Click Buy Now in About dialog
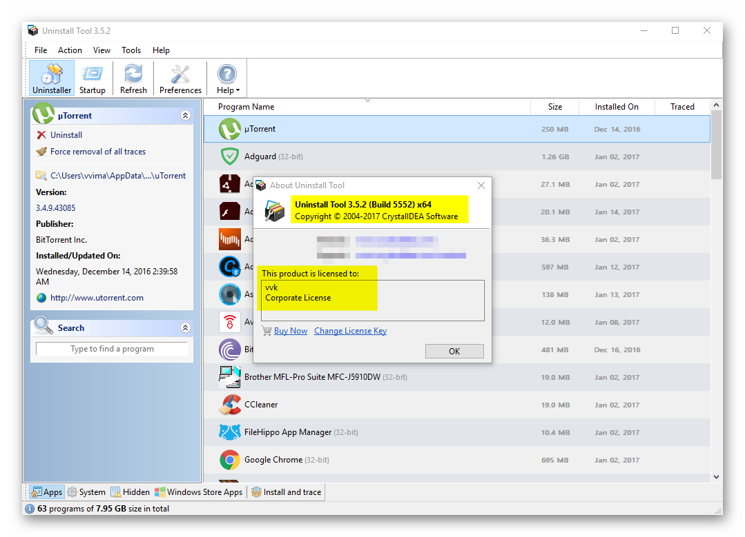745x537 pixels. (x=291, y=331)
